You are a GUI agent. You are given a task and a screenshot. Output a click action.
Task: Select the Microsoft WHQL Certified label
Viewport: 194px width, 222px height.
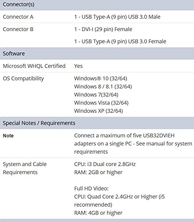pos(34,66)
